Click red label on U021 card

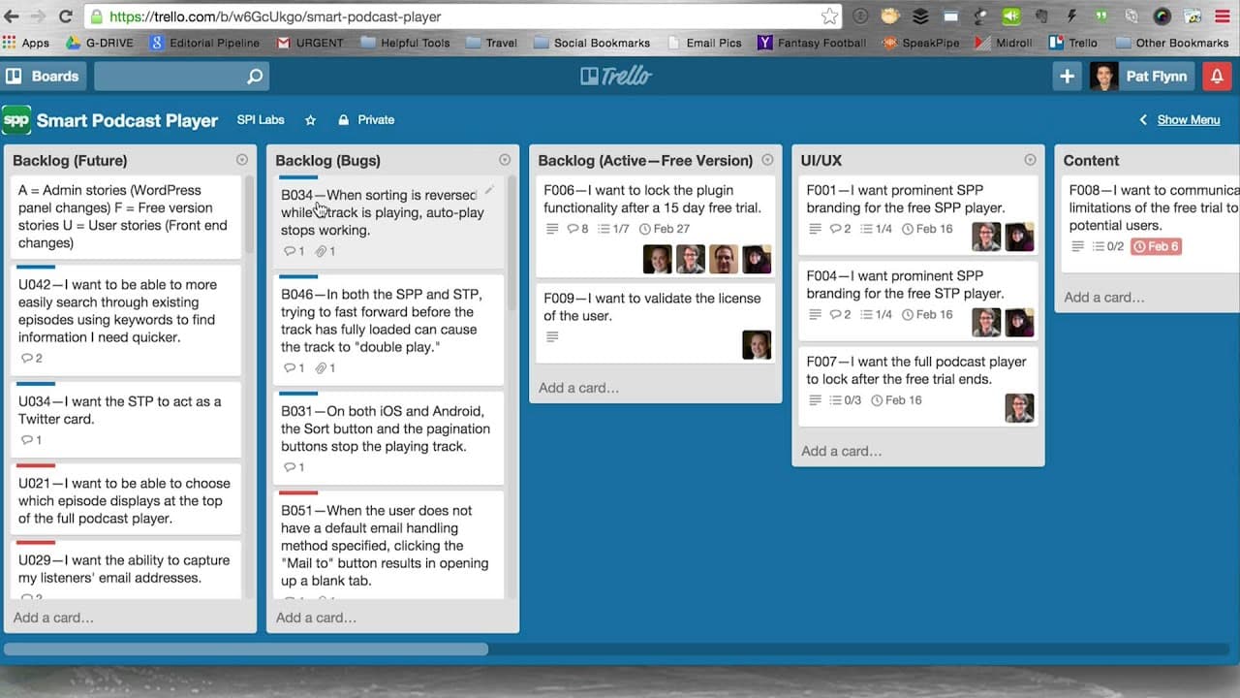point(36,465)
